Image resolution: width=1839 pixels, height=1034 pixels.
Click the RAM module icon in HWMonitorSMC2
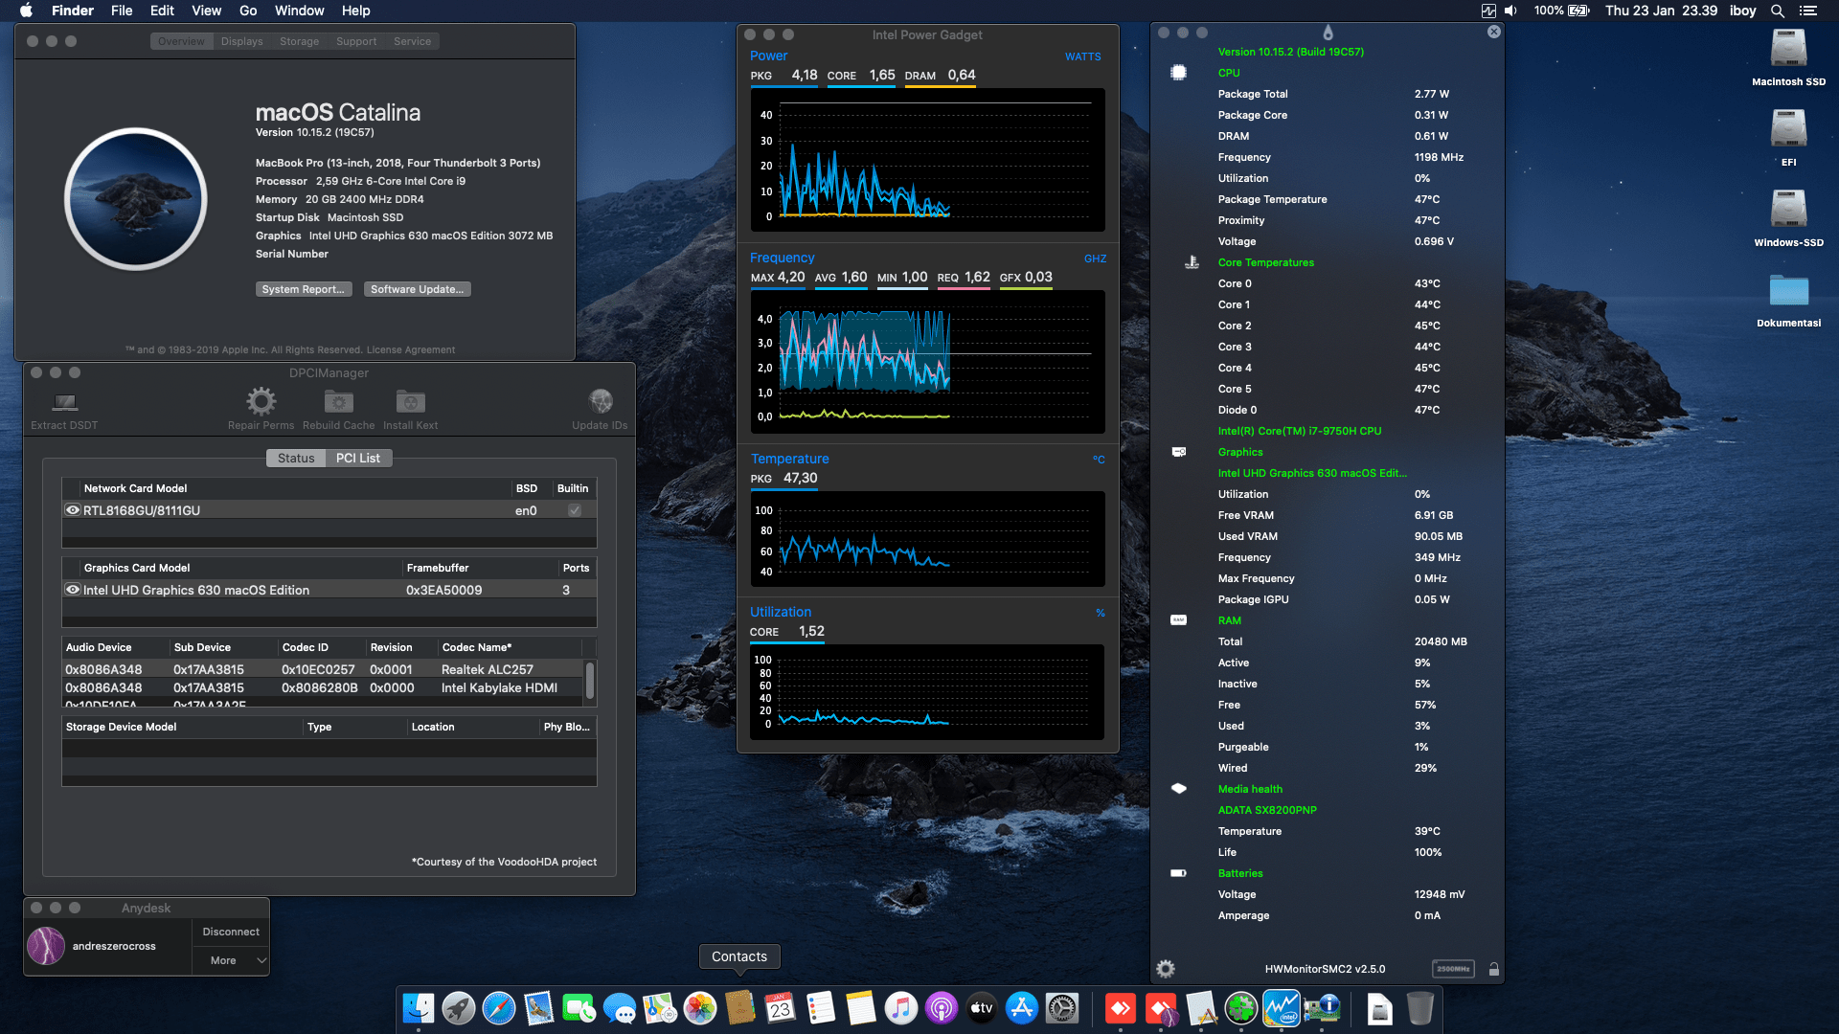(x=1179, y=620)
